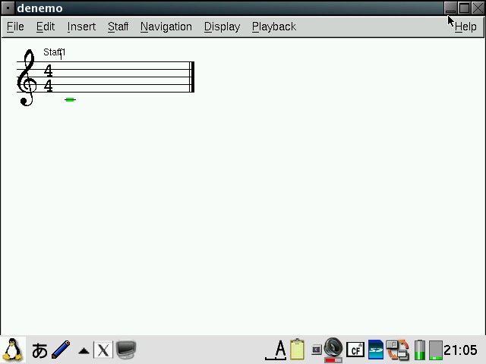Expand the Staff menu
The width and height of the screenshot is (486, 364).
pyautogui.click(x=118, y=27)
